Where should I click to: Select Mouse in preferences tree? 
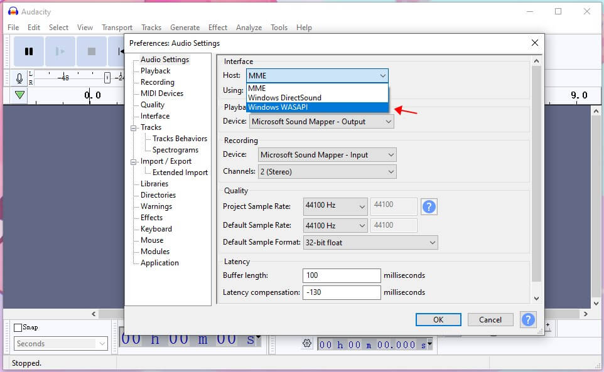152,240
